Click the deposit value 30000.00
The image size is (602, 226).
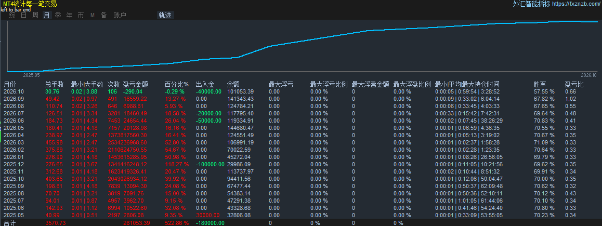pos(208,215)
